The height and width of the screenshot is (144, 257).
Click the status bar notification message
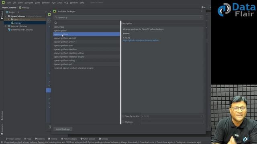103,142
